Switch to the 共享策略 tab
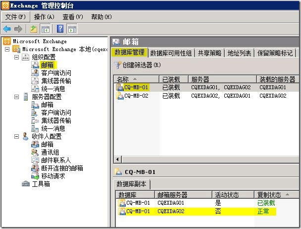Viewport: 301px width, 229px height. (x=209, y=53)
